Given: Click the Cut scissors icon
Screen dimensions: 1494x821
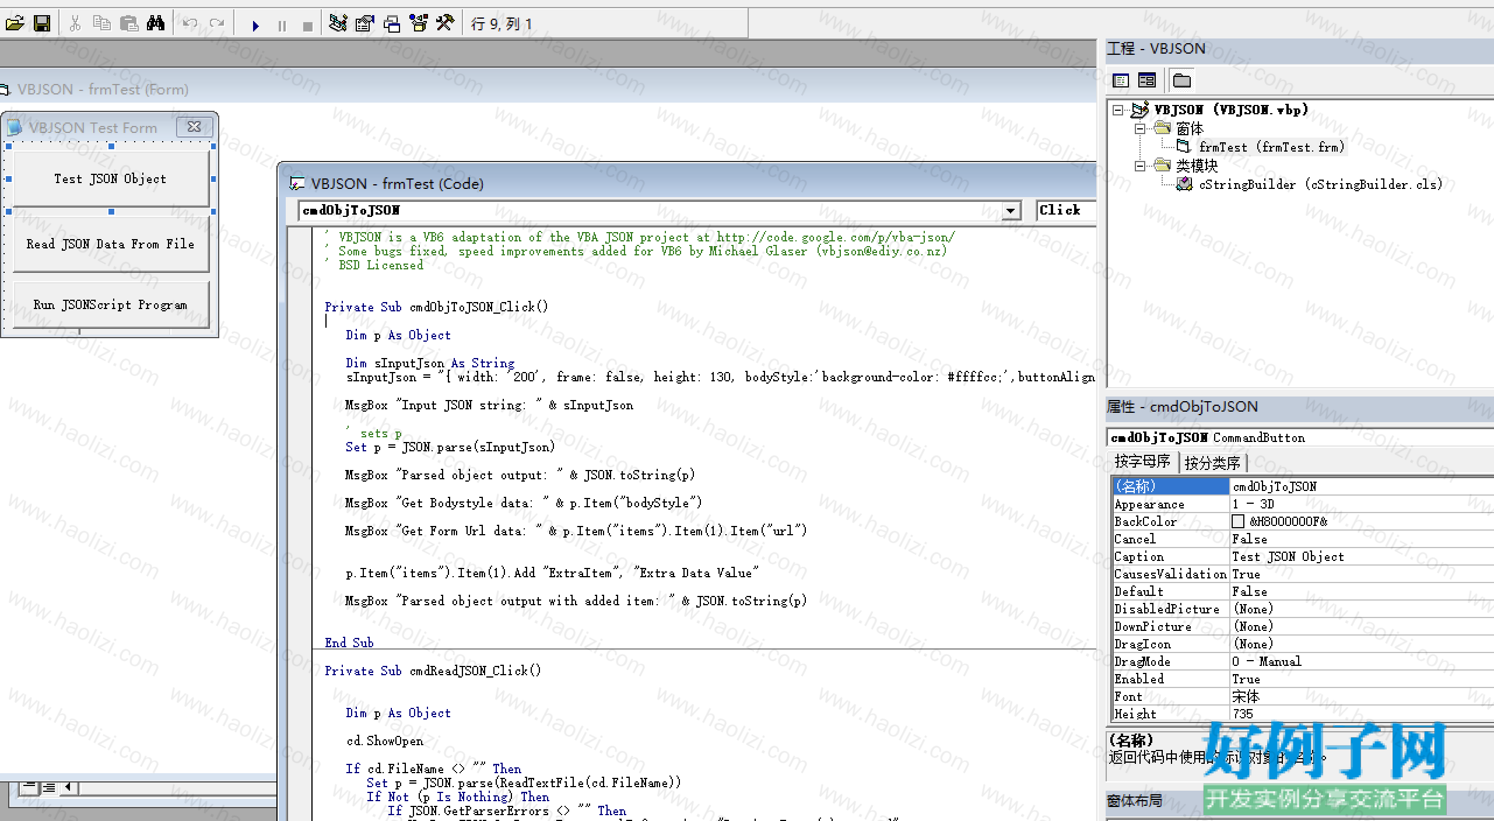Looking at the screenshot, I should pos(75,24).
